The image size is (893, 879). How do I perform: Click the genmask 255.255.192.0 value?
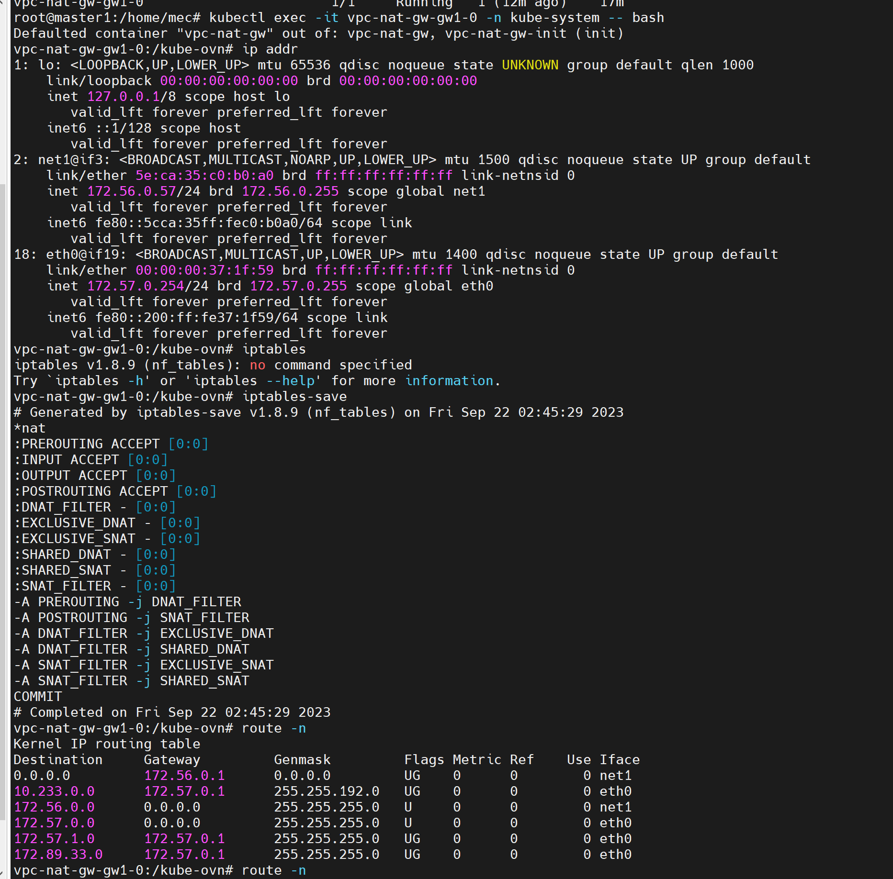pos(327,791)
